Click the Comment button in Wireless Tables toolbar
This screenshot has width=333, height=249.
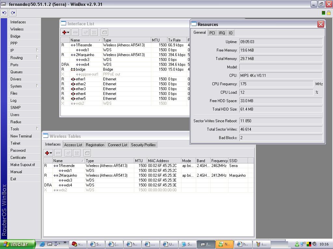coord(87,153)
